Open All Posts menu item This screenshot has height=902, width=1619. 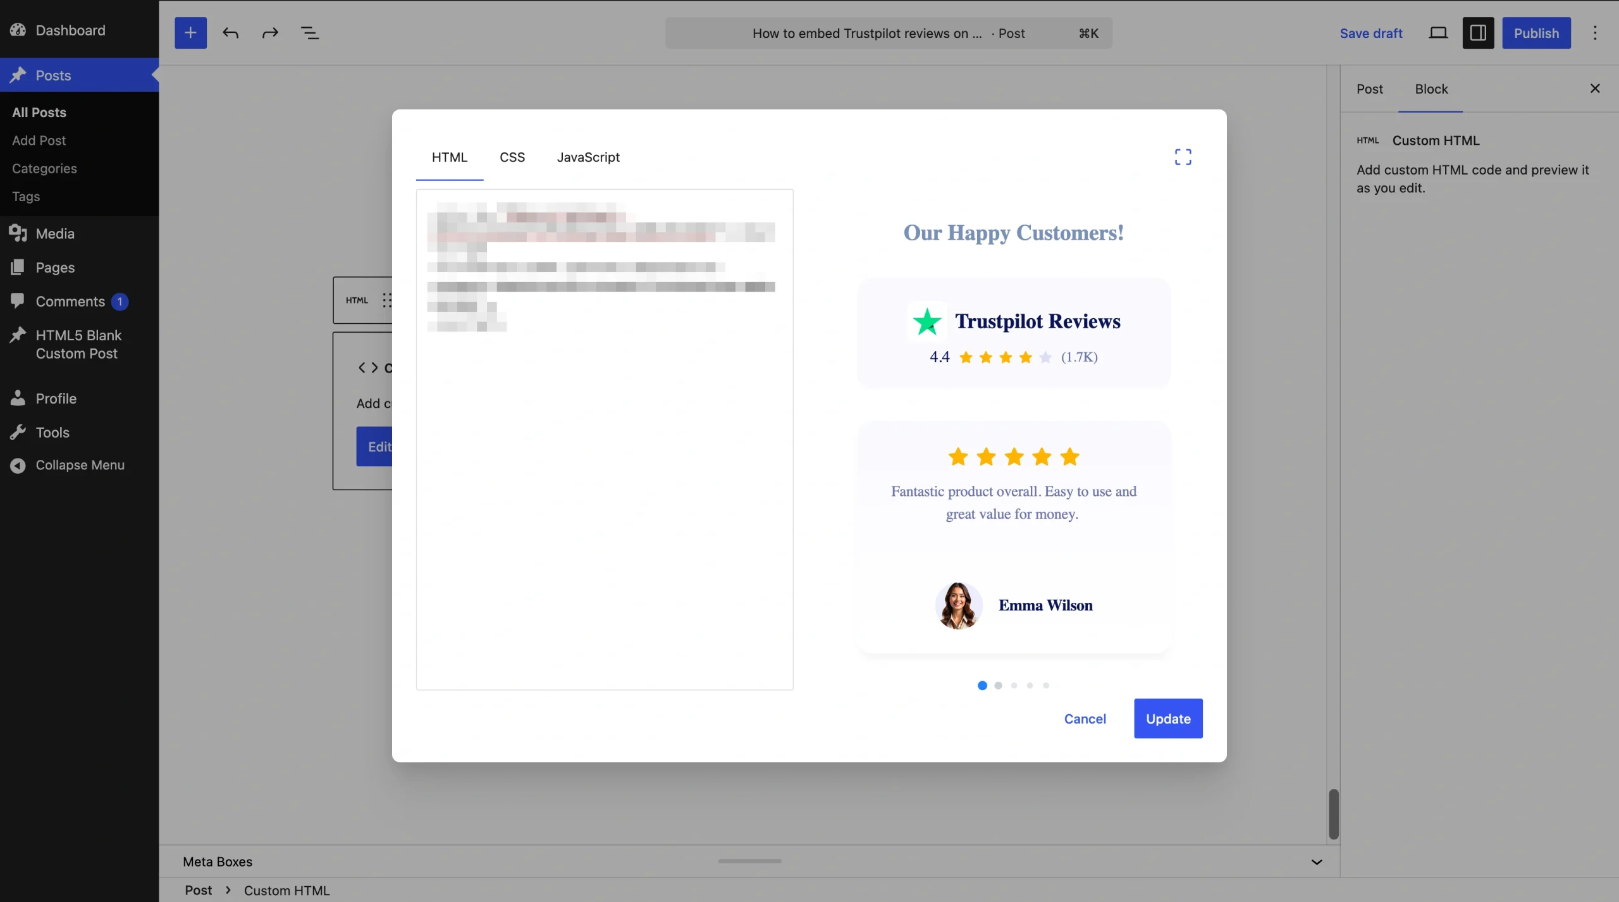point(39,113)
